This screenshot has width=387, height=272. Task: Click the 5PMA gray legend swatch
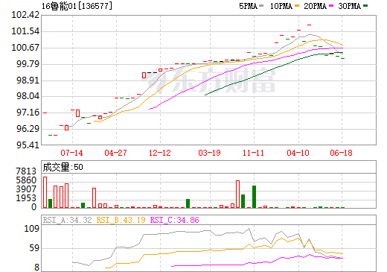tap(261, 6)
